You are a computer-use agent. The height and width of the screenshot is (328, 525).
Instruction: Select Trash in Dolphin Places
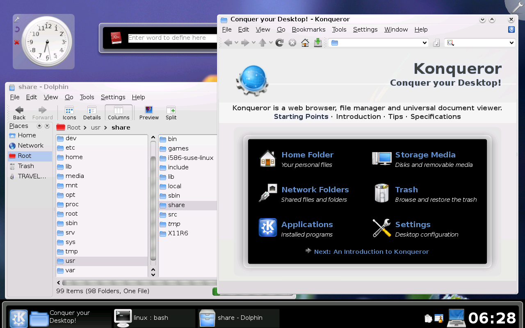pyautogui.click(x=30, y=166)
